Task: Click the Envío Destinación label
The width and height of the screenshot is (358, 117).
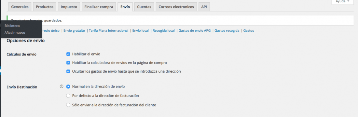Action: click(x=22, y=87)
